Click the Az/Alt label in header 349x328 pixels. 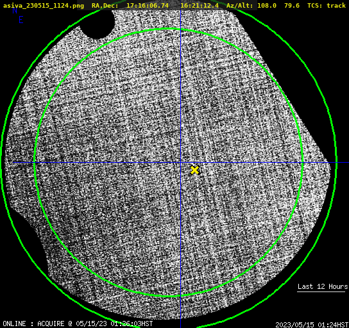coord(239,5)
